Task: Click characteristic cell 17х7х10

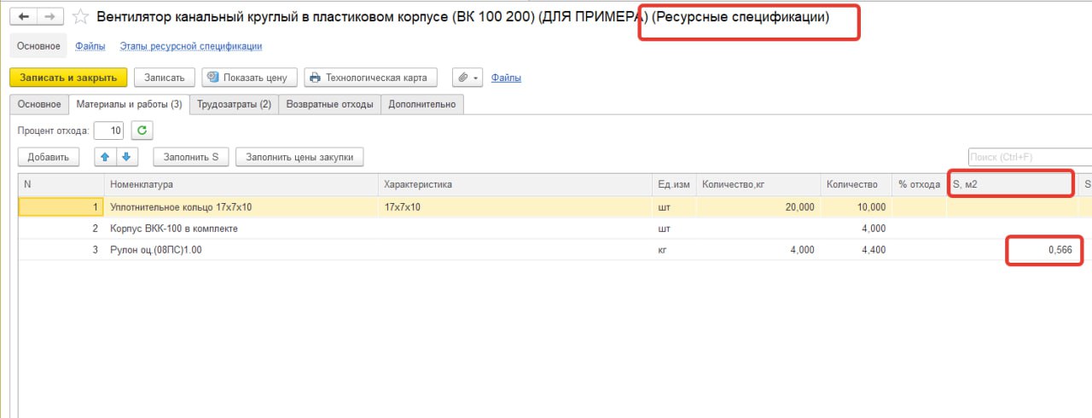Action: [515, 206]
